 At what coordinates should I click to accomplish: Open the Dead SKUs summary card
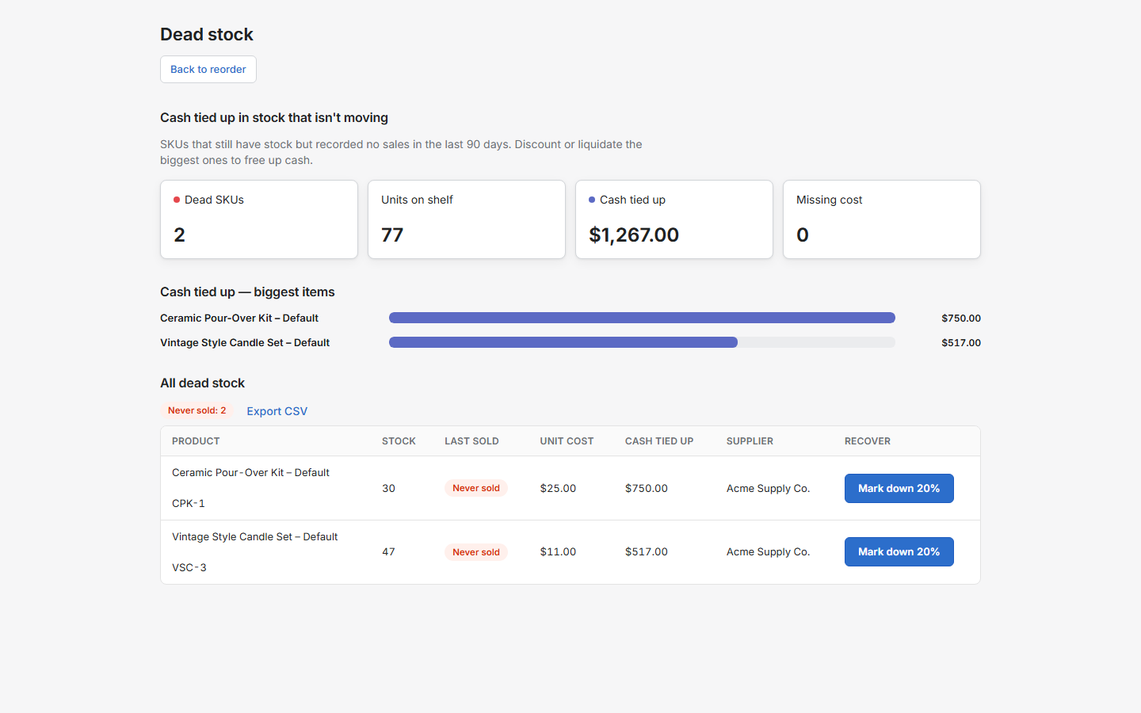259,219
